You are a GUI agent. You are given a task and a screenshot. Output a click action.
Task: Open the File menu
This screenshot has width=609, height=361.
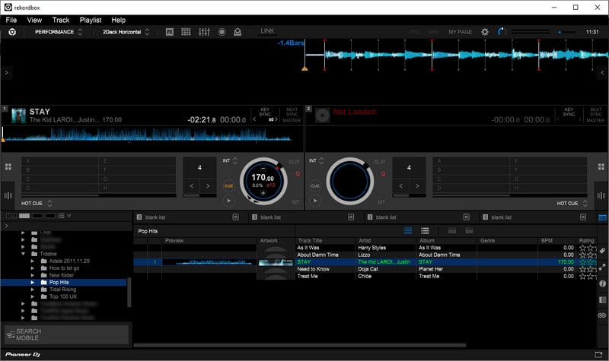point(11,21)
